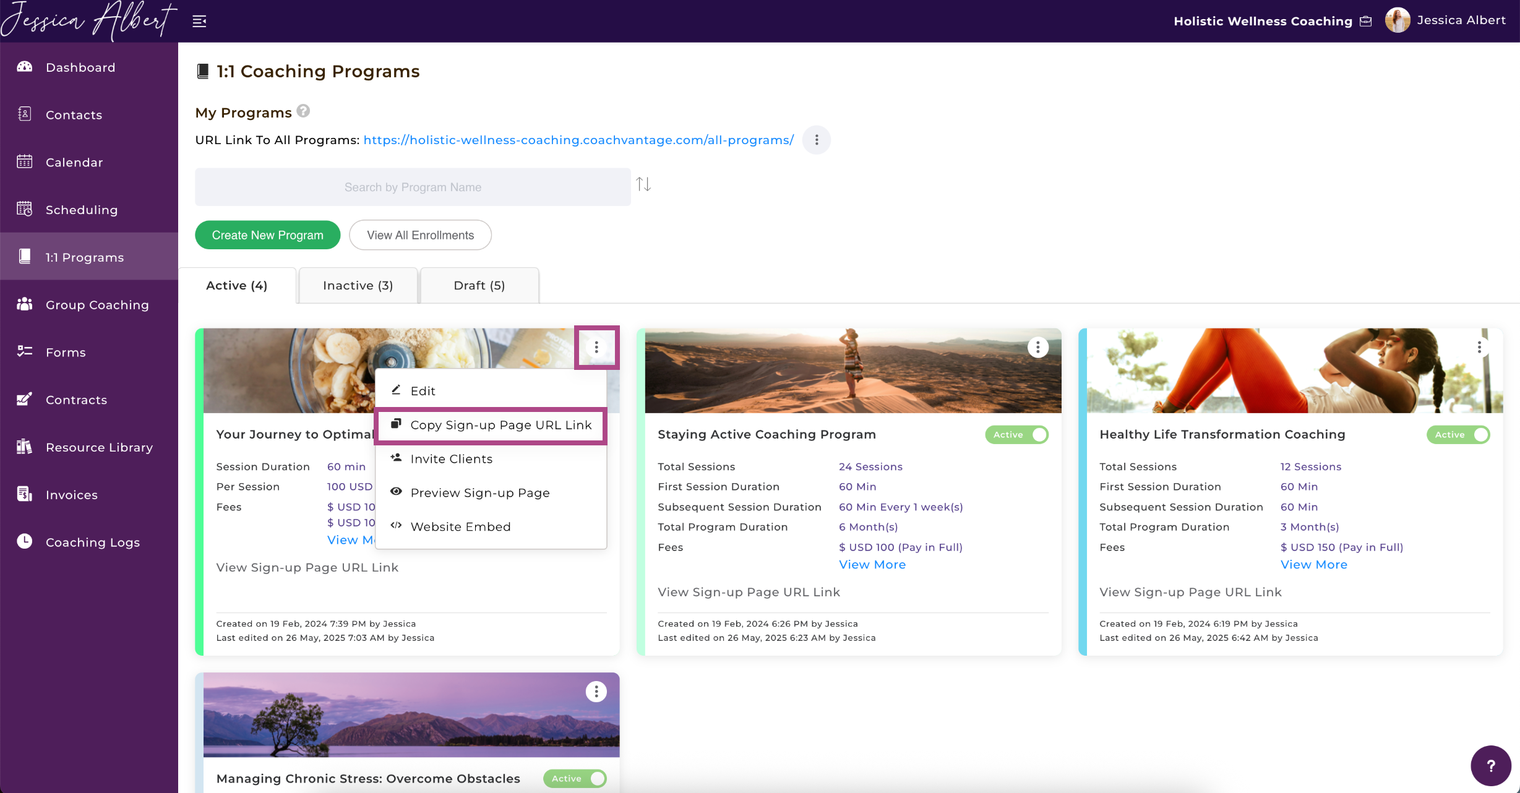1520x793 pixels.
Task: Click the View All Enrollments button
Action: point(421,235)
